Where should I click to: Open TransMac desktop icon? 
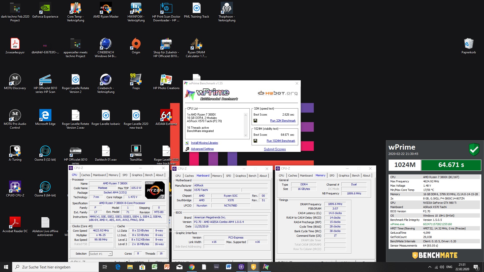pos(136,154)
